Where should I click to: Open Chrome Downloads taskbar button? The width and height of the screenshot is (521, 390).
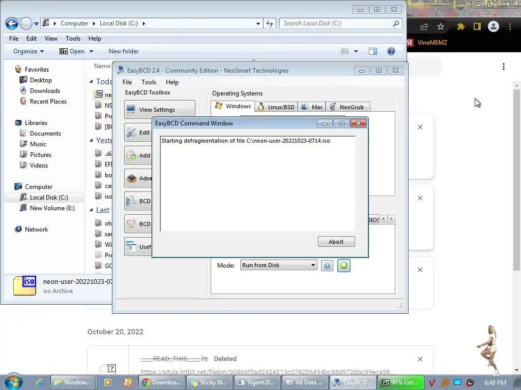coord(162,382)
